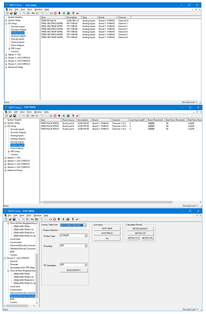Click the traffic light icon in the Density Table window
Viewport: 206px width, 314px height.
coord(59,219)
